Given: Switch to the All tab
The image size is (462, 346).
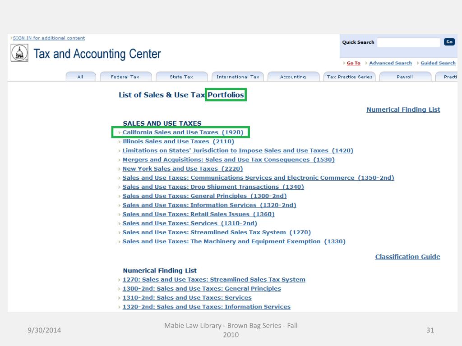Looking at the screenshot, I should pyautogui.click(x=80, y=77).
